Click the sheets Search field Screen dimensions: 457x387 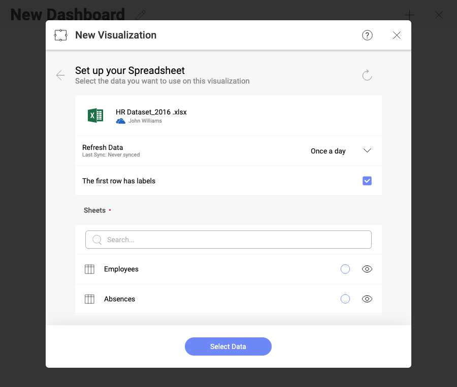[228, 240]
